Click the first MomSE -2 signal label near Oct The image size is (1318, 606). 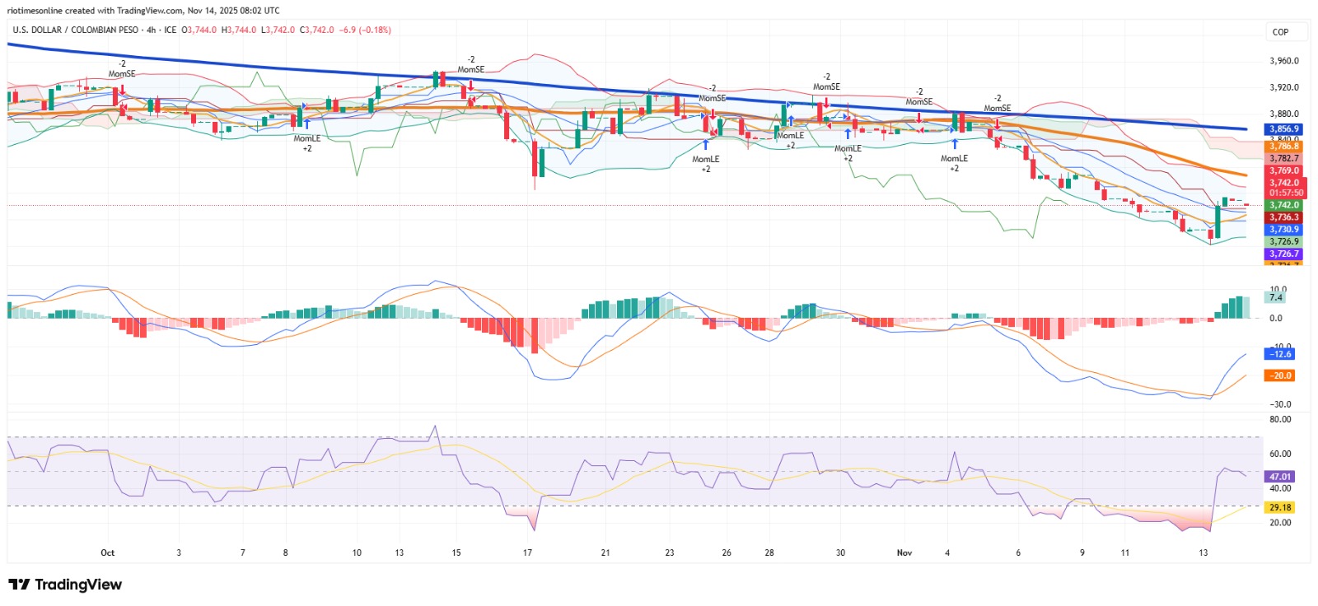coord(122,69)
